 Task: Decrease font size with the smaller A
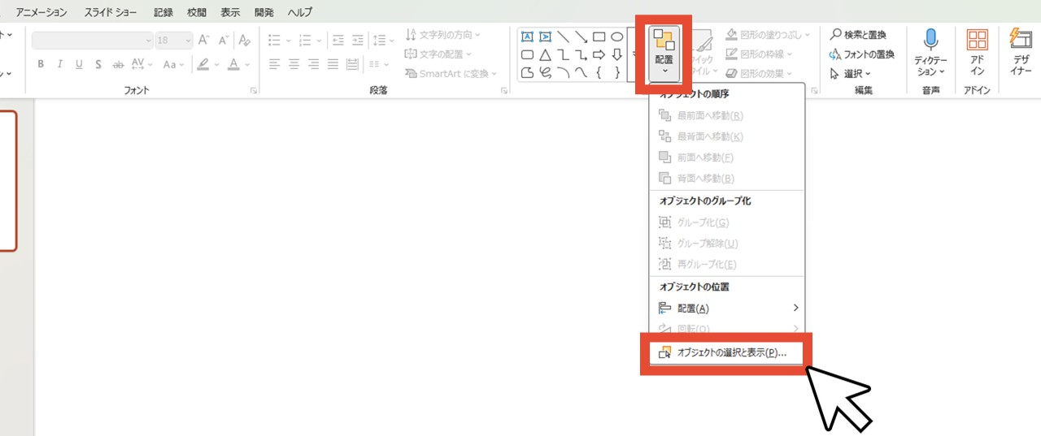pos(224,40)
